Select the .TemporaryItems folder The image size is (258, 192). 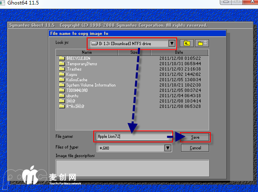[81, 64]
